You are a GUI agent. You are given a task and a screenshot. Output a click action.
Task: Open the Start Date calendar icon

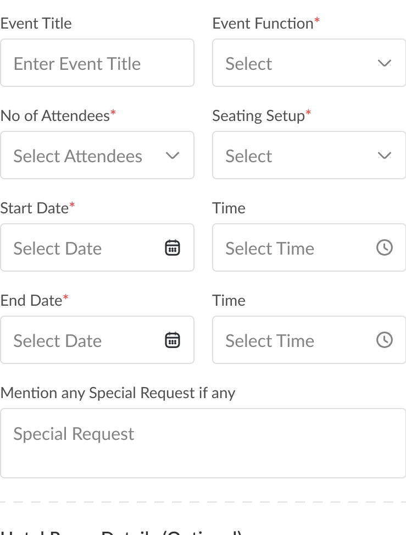173,248
